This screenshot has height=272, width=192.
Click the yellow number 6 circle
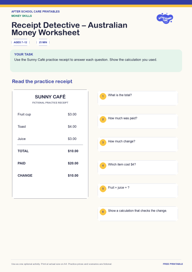coord(103,212)
